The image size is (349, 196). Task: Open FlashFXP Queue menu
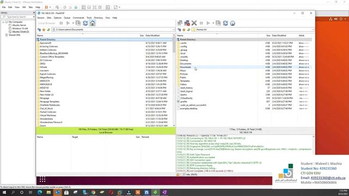[x=67, y=18]
